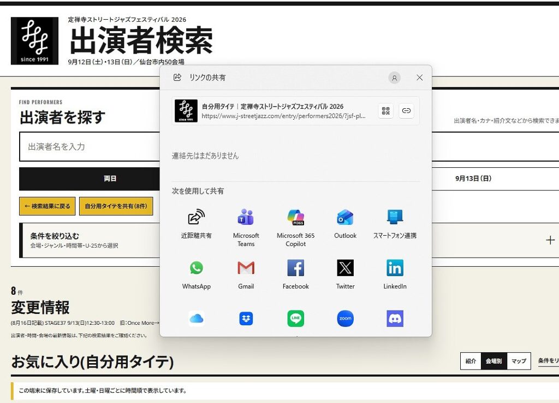
Task: Copy link using the chain icon
Action: (406, 110)
